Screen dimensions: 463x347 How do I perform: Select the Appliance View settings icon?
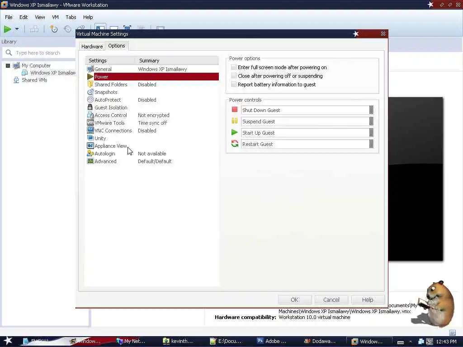pos(90,146)
